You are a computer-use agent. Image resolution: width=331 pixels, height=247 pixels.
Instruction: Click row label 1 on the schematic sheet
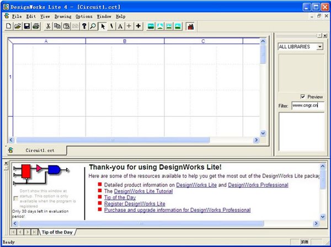pyautogui.click(x=10, y=77)
